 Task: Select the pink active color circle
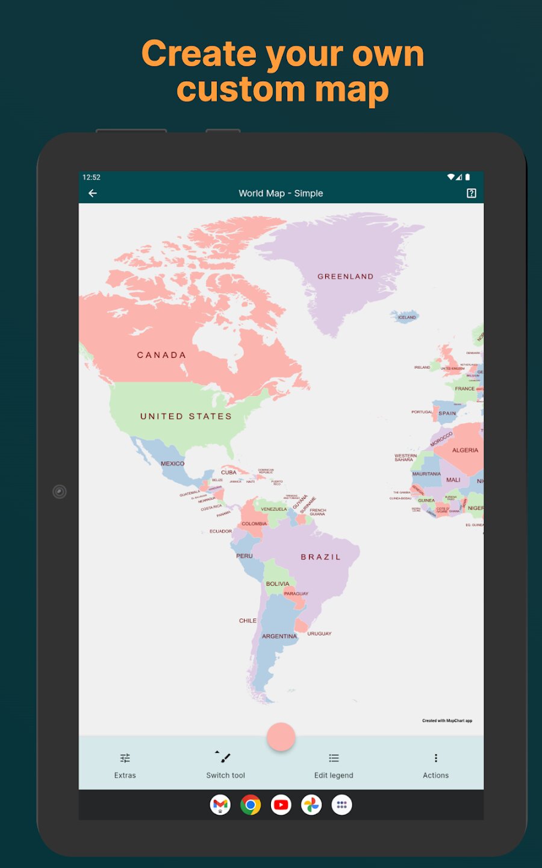click(281, 735)
